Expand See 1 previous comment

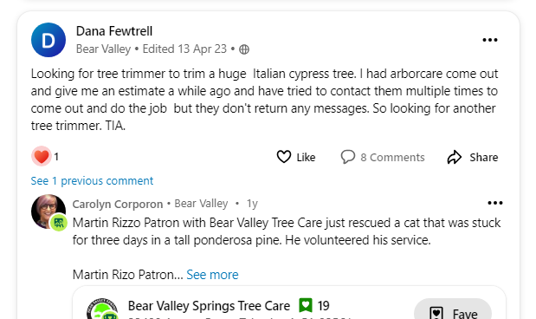point(92,180)
